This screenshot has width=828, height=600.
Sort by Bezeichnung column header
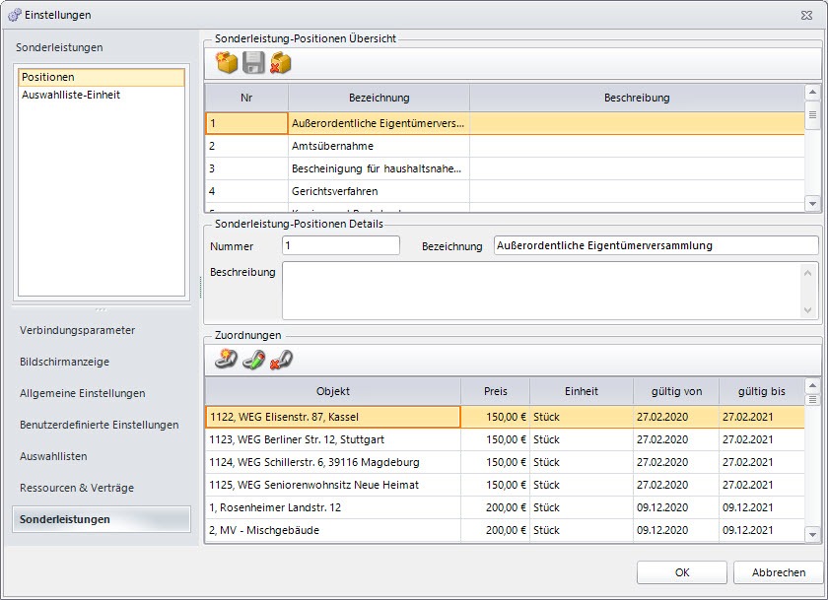379,98
